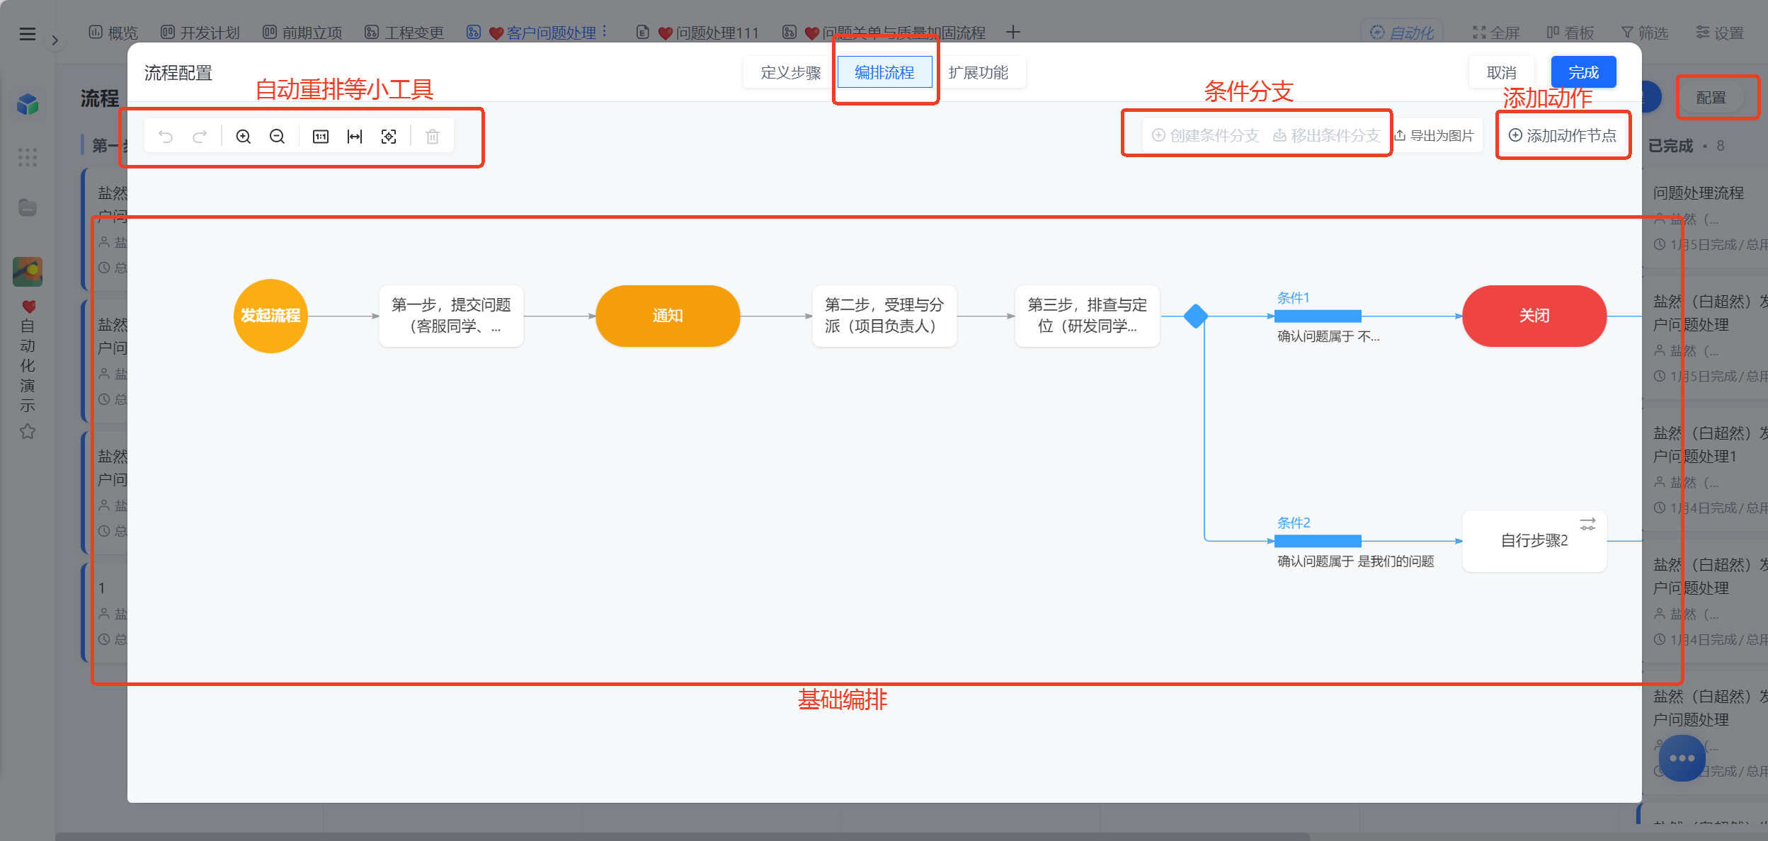Select the orange 通知 node
The image size is (1768, 841).
(668, 316)
